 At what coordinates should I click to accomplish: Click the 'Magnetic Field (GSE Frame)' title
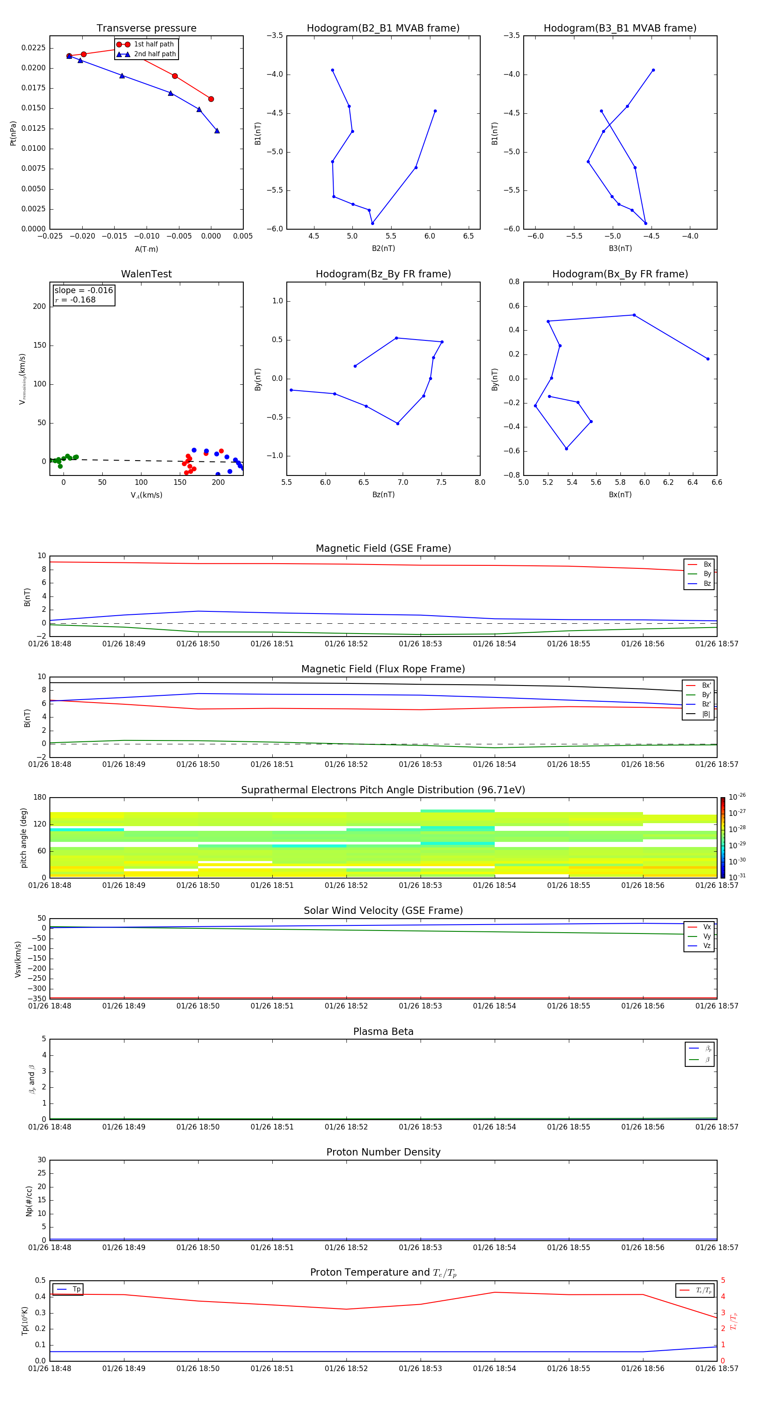pos(383,548)
